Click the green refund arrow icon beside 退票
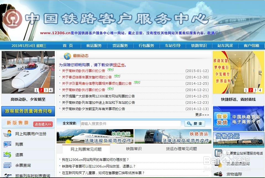 tap(7, 155)
